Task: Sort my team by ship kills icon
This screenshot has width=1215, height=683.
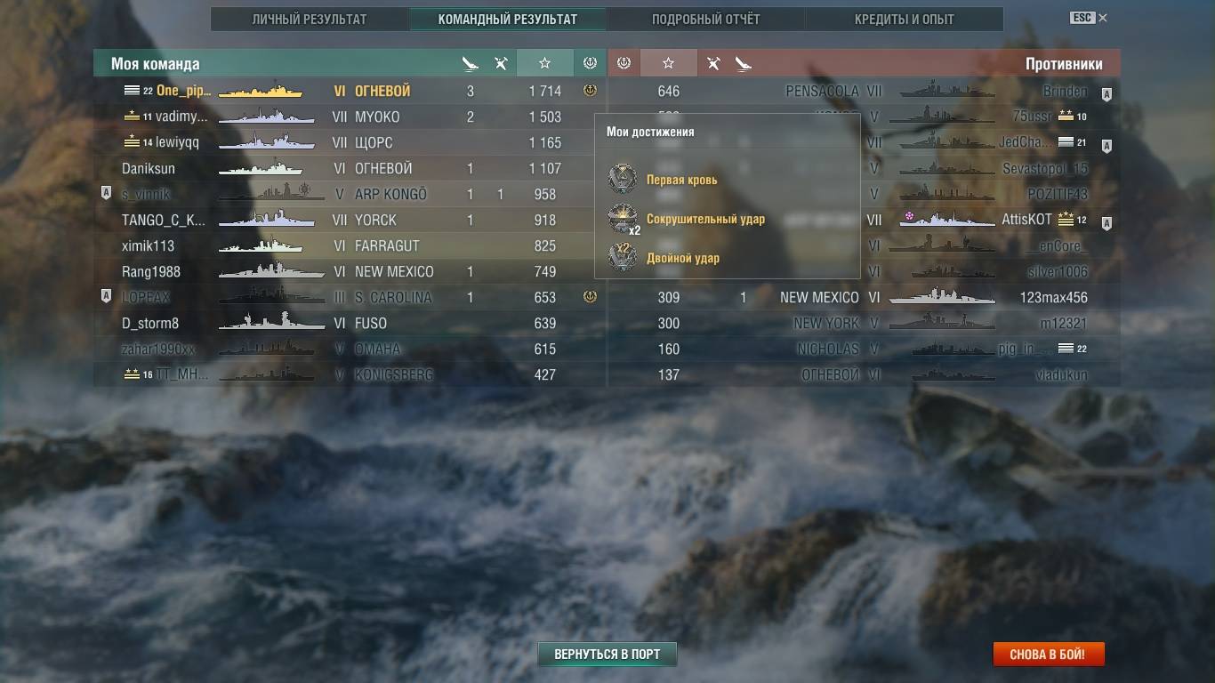Action: (471, 63)
